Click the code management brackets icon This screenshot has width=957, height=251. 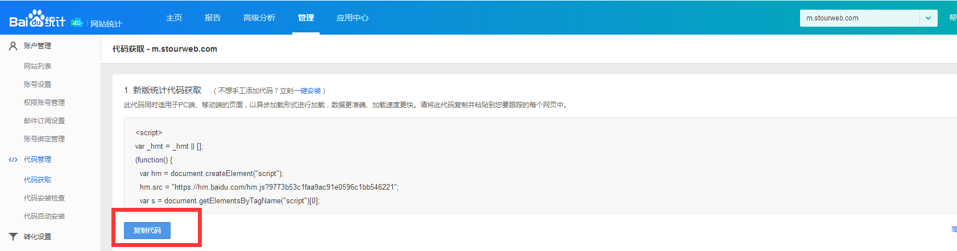13,160
